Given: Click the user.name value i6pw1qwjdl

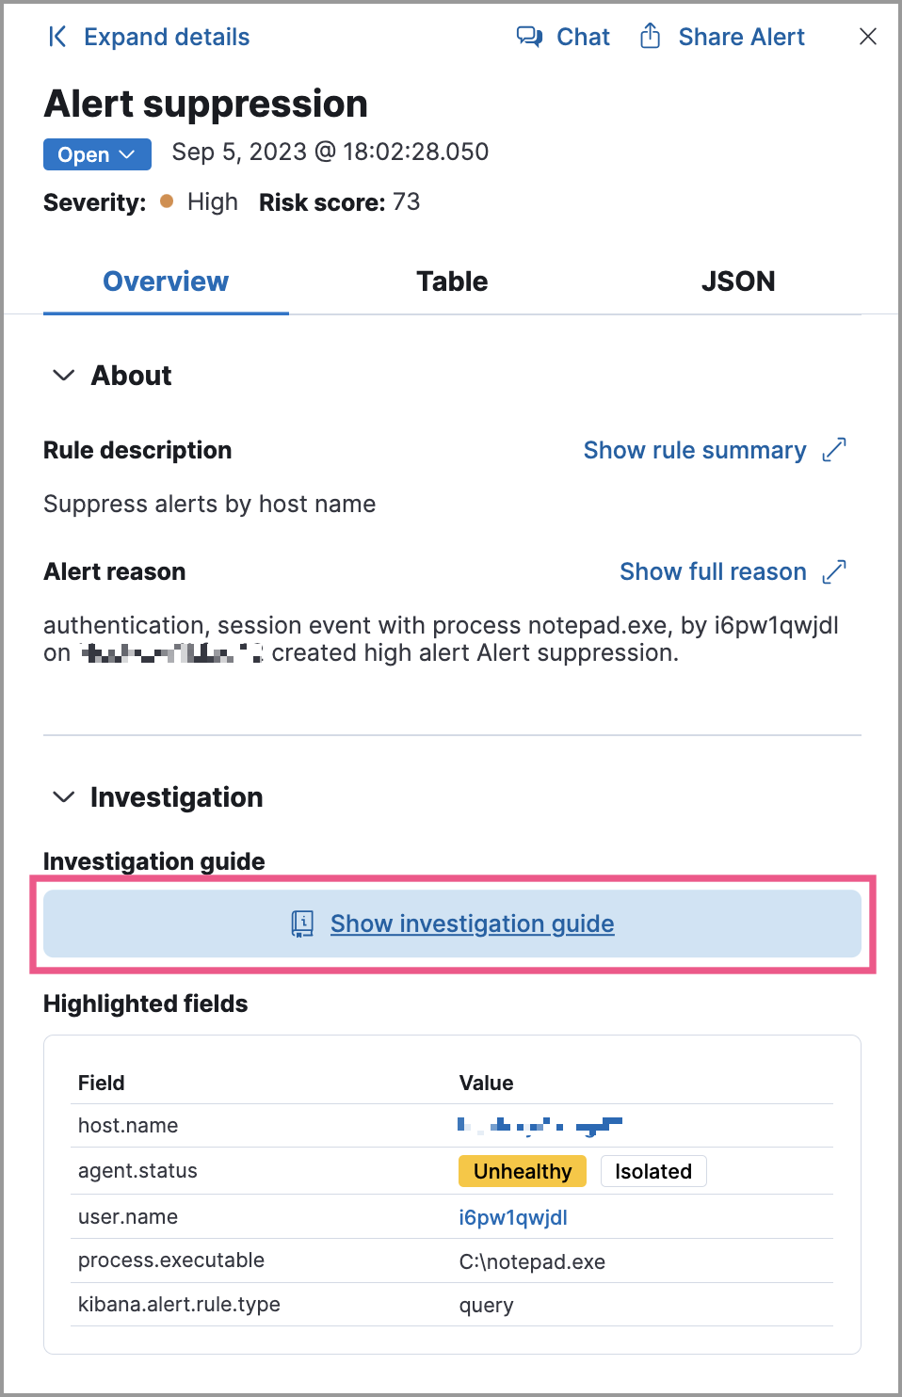Looking at the screenshot, I should tap(513, 1217).
